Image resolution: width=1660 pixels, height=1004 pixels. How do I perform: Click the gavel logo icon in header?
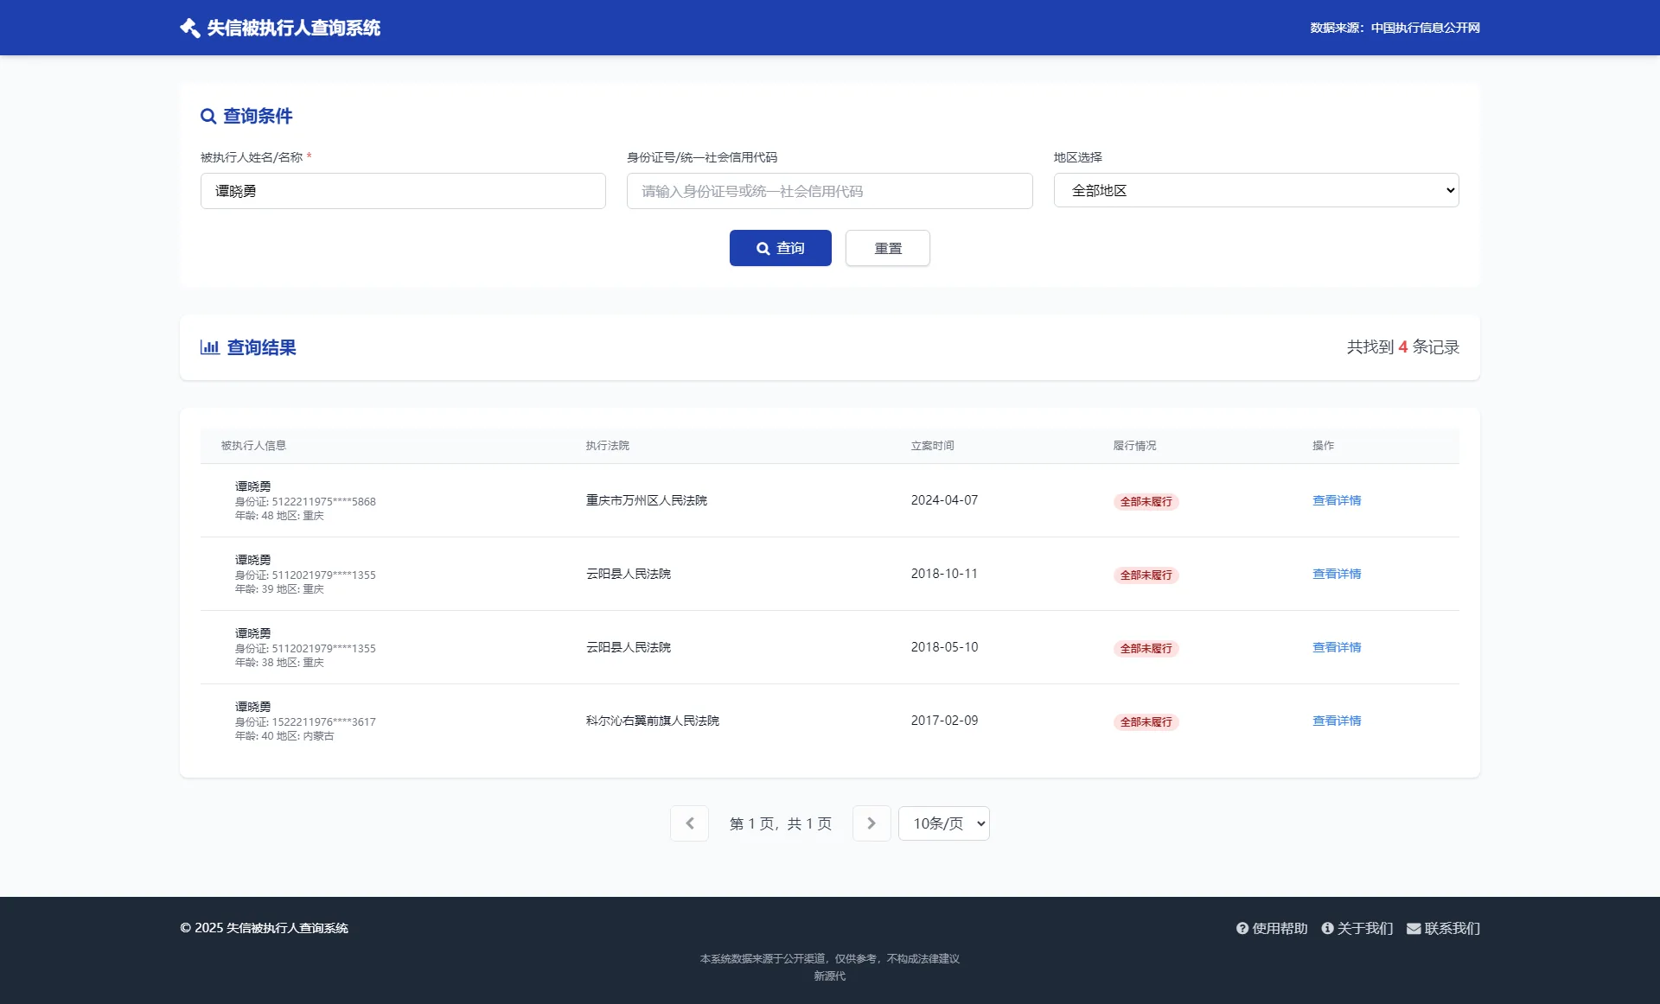tap(189, 28)
